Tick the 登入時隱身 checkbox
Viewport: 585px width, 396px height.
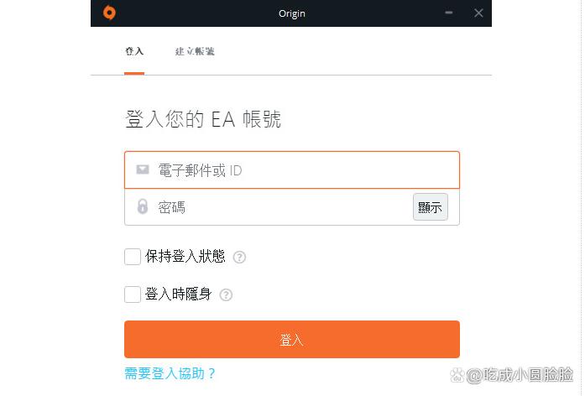coord(133,294)
